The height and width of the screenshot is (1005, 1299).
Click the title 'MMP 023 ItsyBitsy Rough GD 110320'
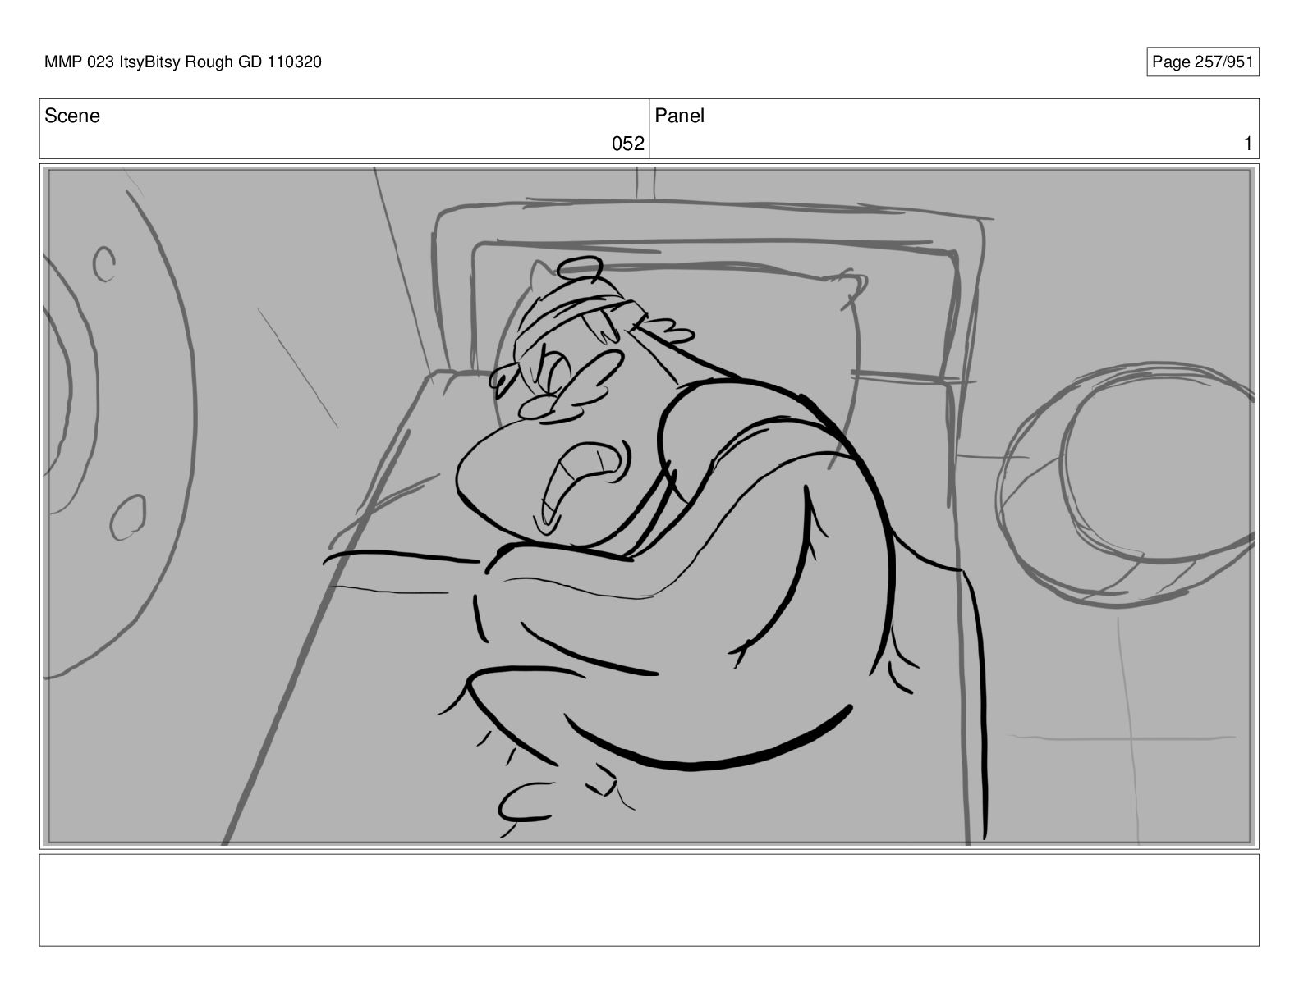(183, 62)
